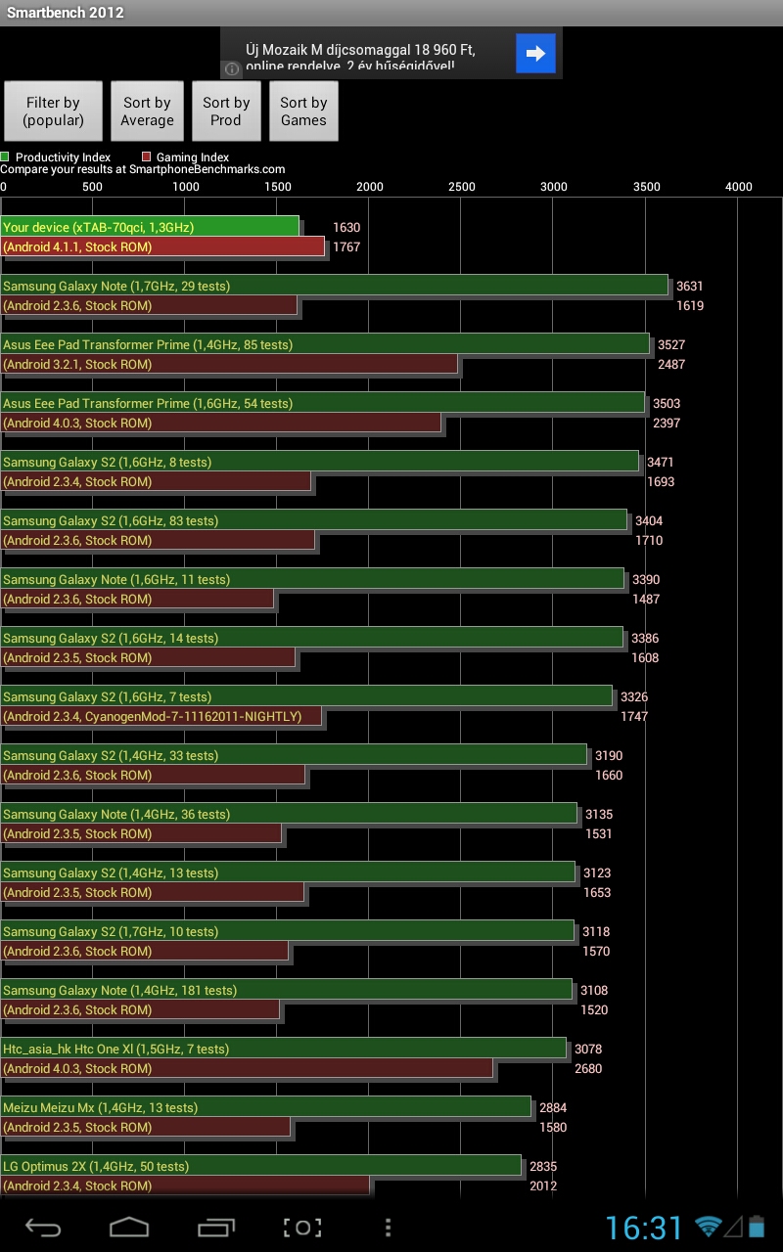Tap the 16:31 clock in status bar
Viewport: 783px width, 1252px height.
643,1228
